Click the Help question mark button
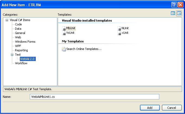The width and height of the screenshot is (185, 114). (x=174, y=5)
